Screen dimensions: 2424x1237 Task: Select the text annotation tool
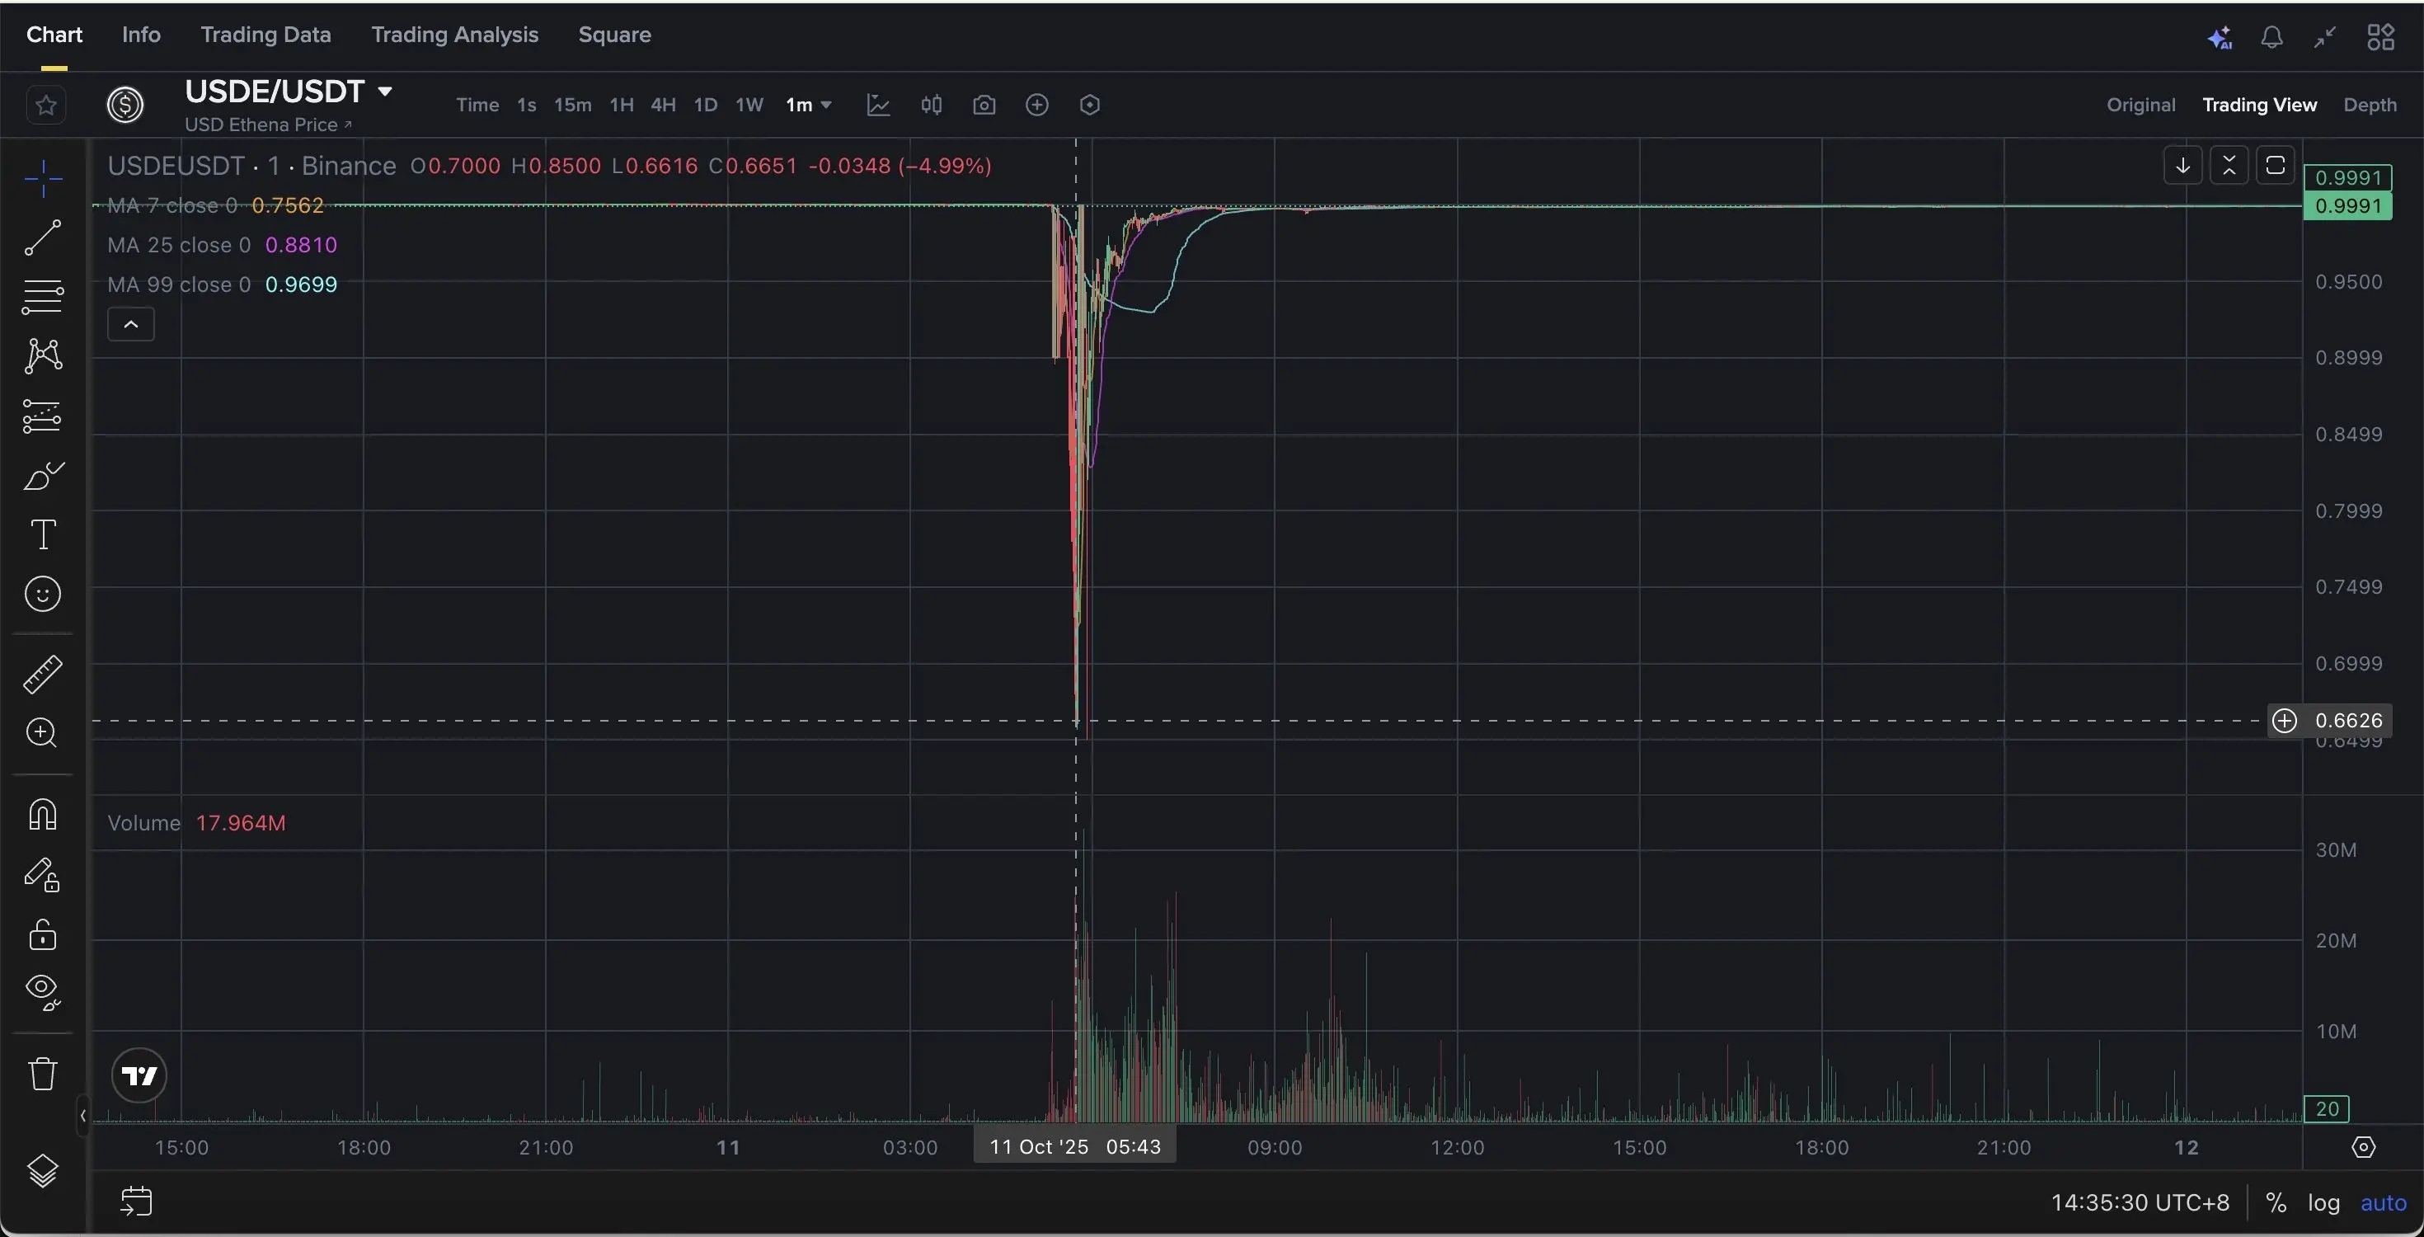click(x=42, y=534)
